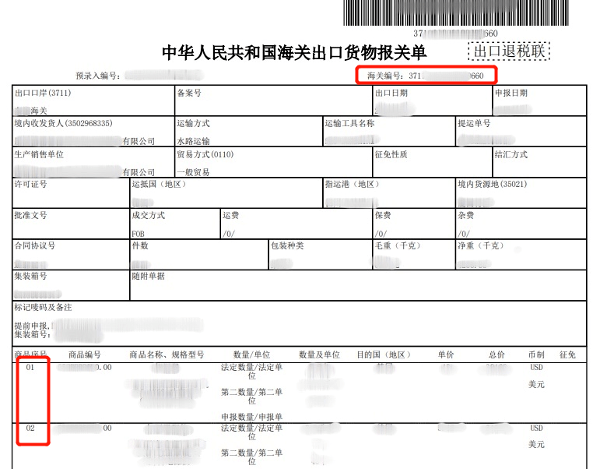Click the 申报日期 cell label

(511, 93)
